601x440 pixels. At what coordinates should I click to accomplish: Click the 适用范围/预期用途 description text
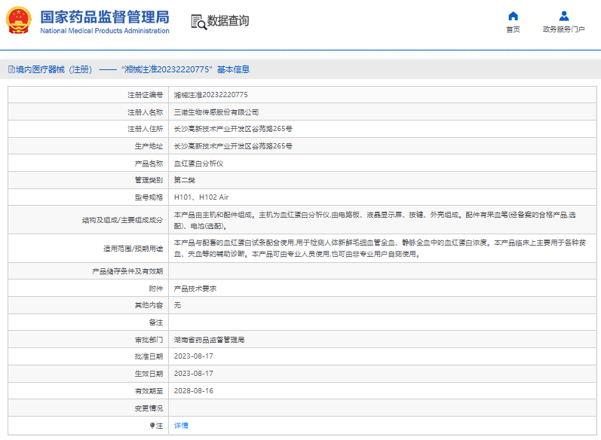point(380,248)
